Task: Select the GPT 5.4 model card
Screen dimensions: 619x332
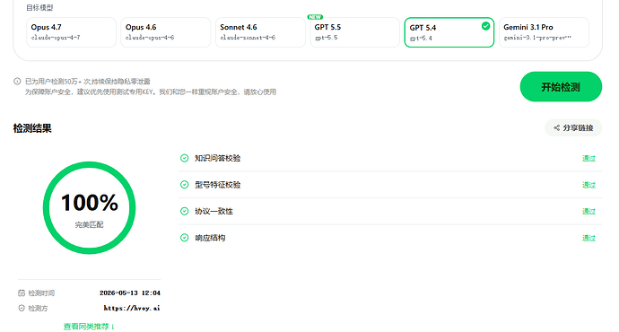Action: click(449, 32)
